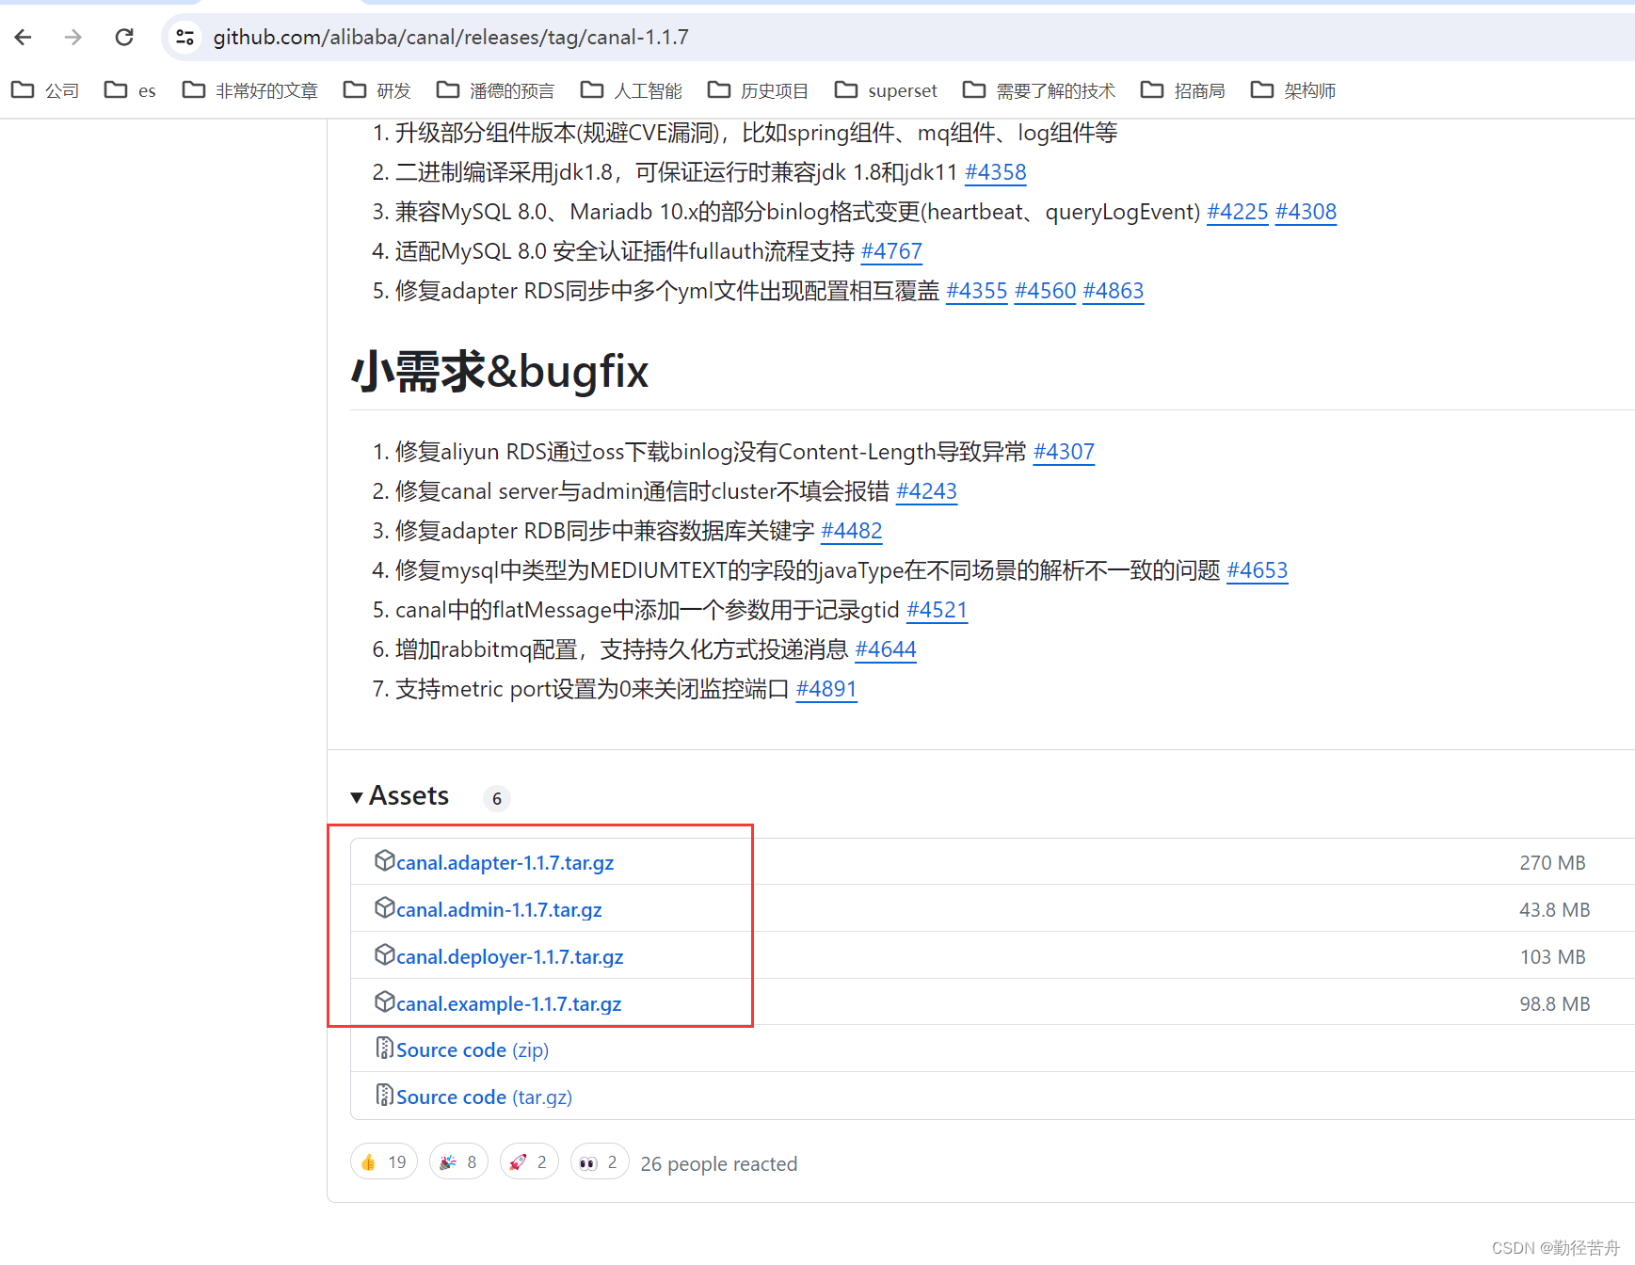Open site information icon in address bar
Viewport: 1635px width, 1265px height.
184,37
